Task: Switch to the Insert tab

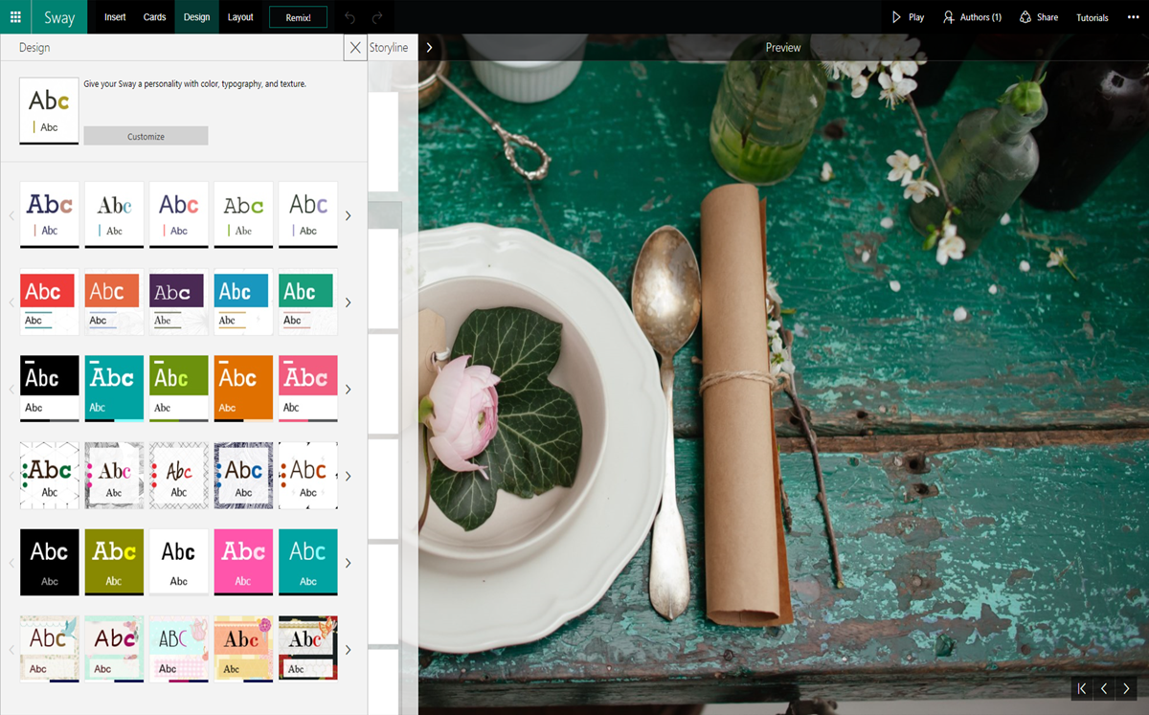Action: (114, 16)
